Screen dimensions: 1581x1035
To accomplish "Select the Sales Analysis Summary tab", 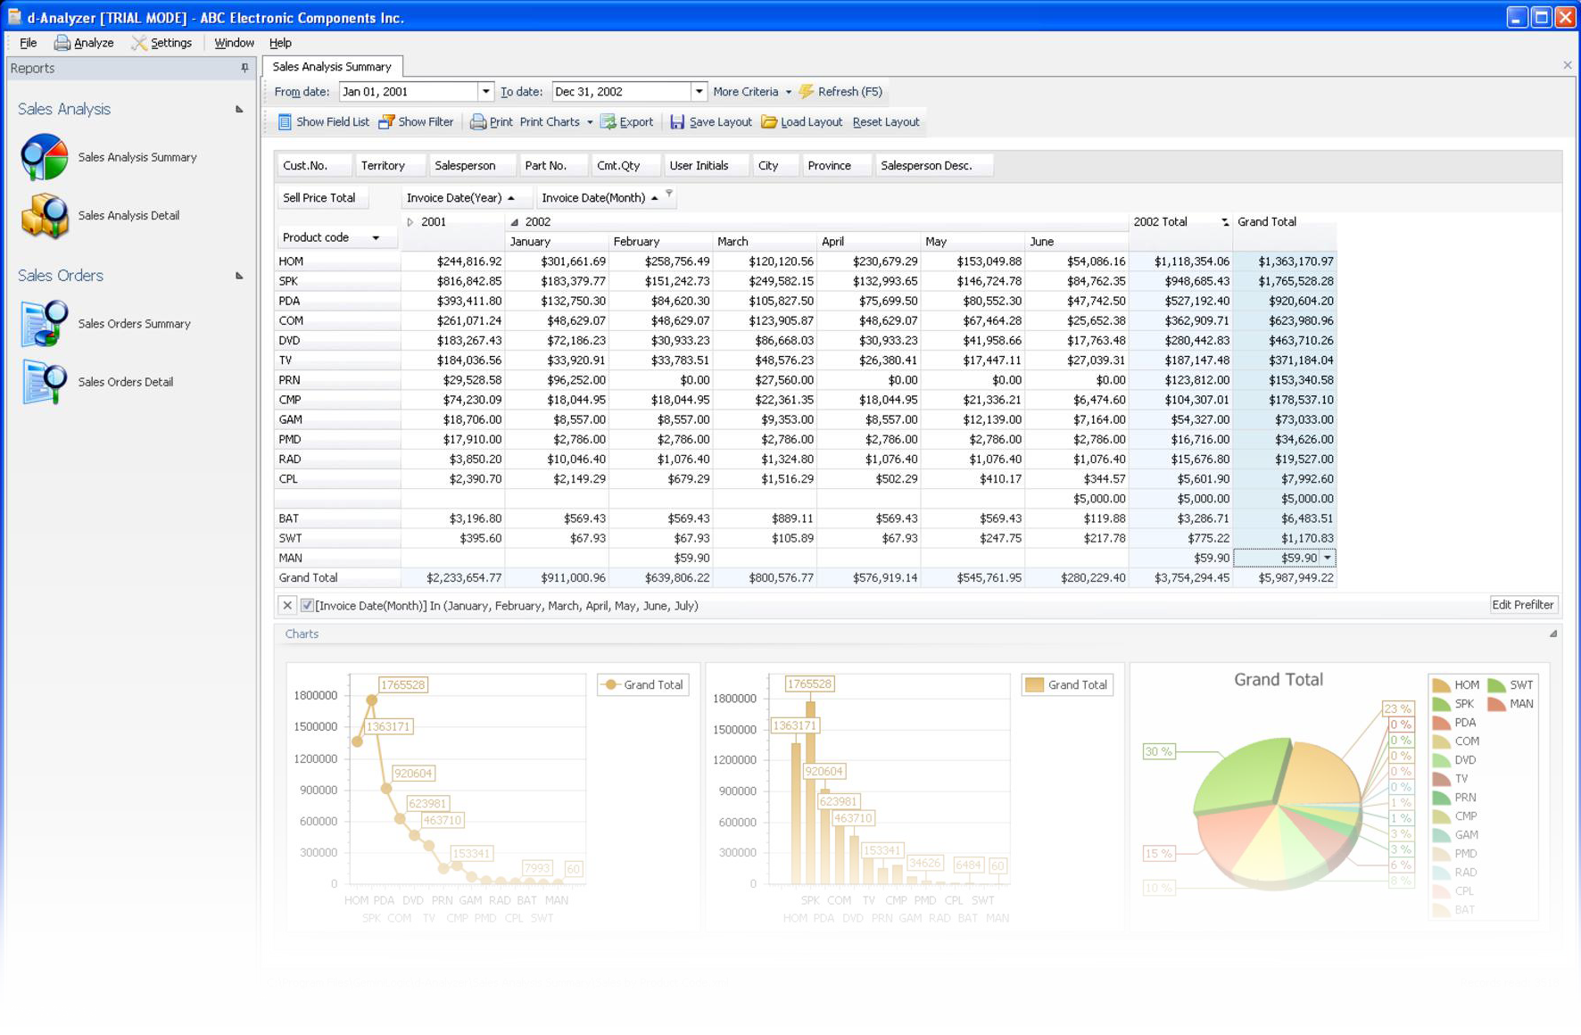I will (332, 67).
